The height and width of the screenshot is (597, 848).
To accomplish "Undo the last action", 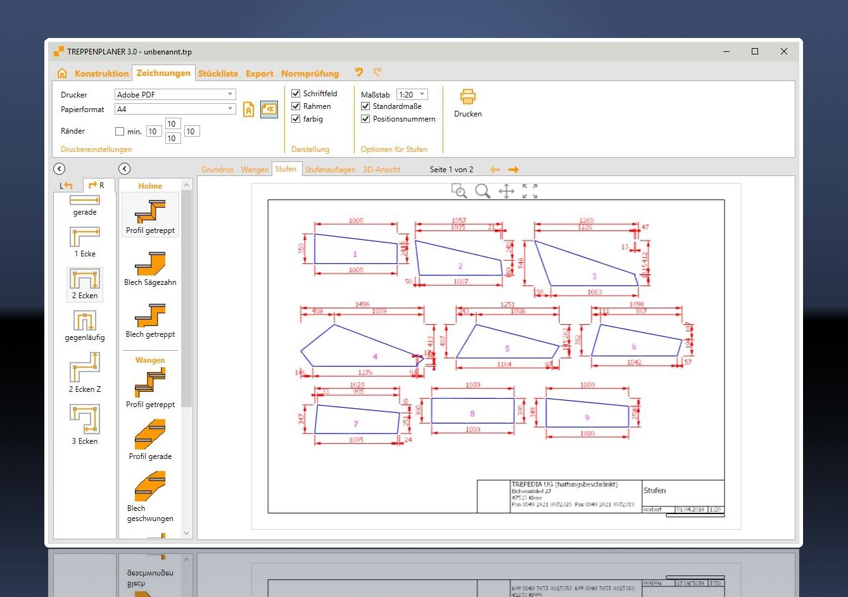I will pos(360,72).
